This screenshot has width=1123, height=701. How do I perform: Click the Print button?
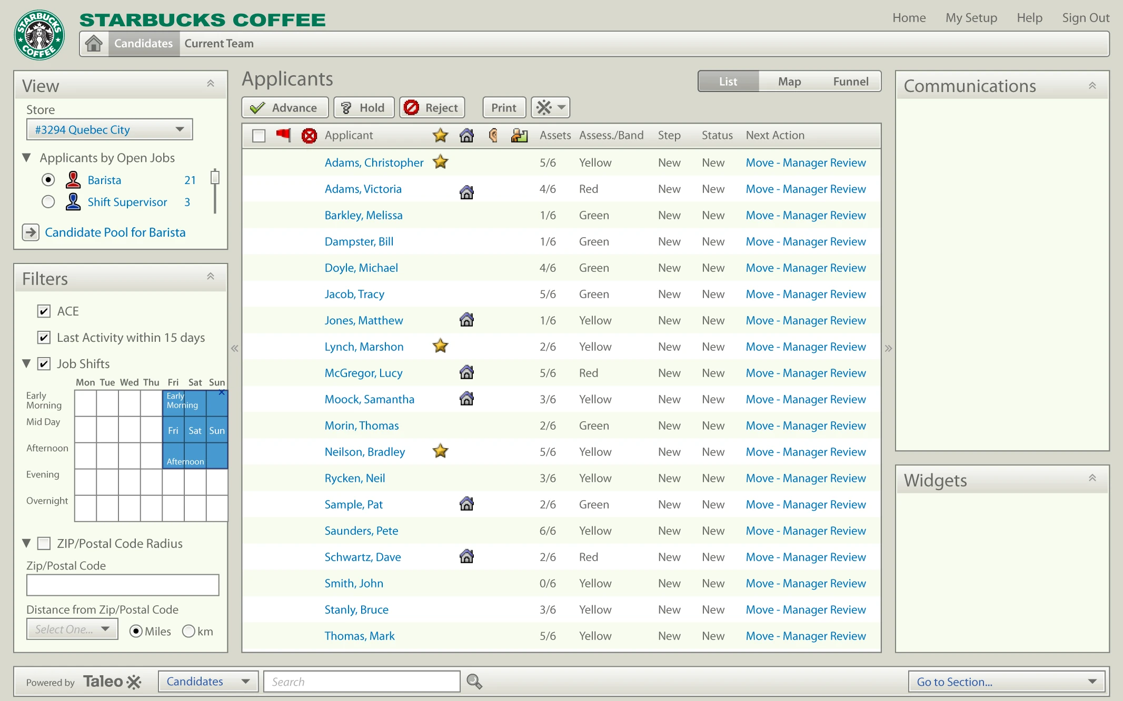pyautogui.click(x=504, y=108)
